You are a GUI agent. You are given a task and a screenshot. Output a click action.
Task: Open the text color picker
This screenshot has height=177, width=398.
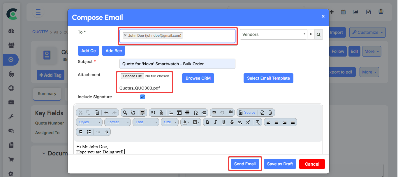pos(186,122)
